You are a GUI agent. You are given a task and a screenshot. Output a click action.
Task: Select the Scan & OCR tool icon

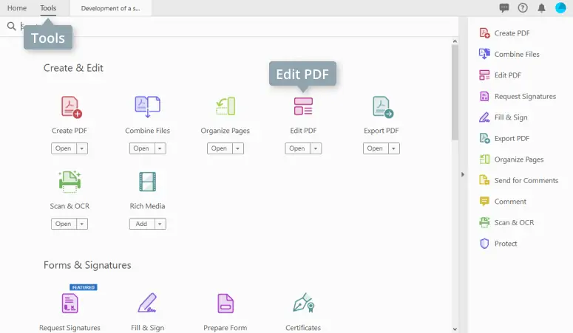click(x=69, y=182)
